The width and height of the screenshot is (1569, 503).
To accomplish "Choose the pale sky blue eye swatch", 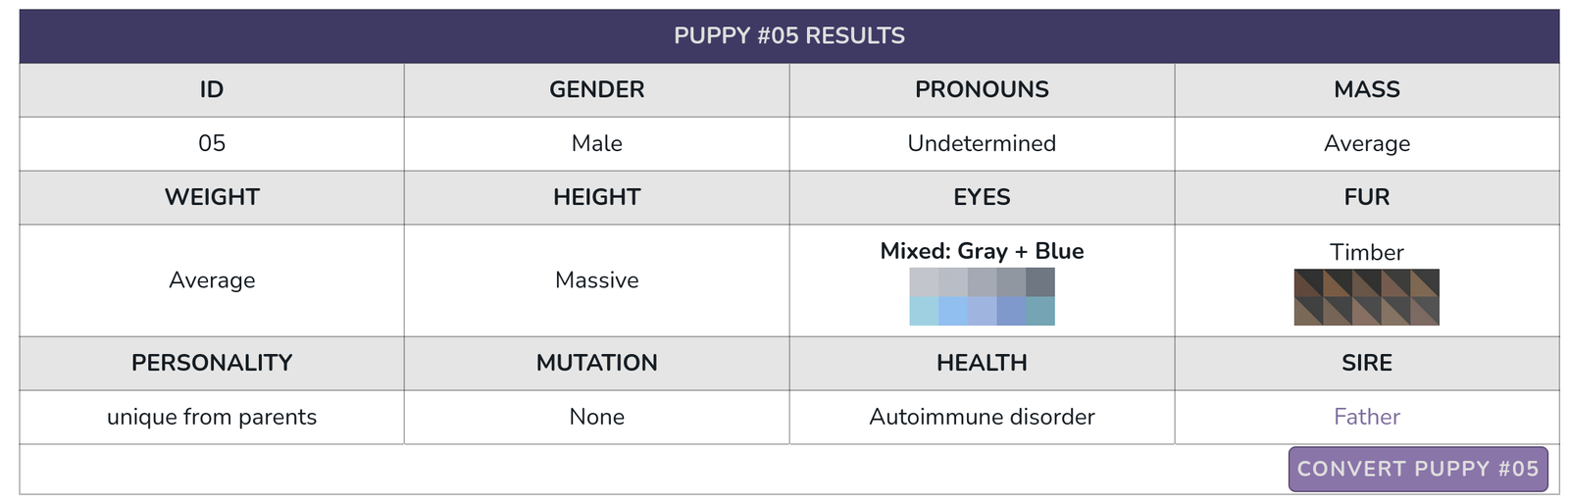I will [x=924, y=311].
